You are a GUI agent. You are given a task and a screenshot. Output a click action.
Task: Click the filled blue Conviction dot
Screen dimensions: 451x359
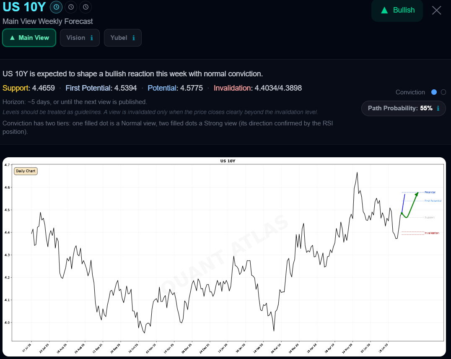(x=434, y=92)
